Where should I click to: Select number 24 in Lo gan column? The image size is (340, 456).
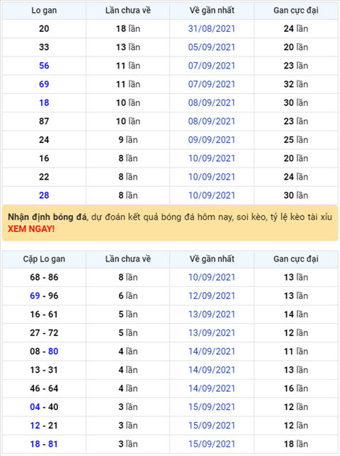click(44, 140)
